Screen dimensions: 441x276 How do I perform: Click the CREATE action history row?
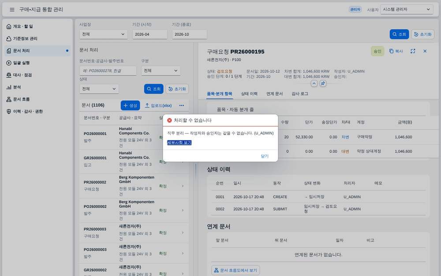318,197
